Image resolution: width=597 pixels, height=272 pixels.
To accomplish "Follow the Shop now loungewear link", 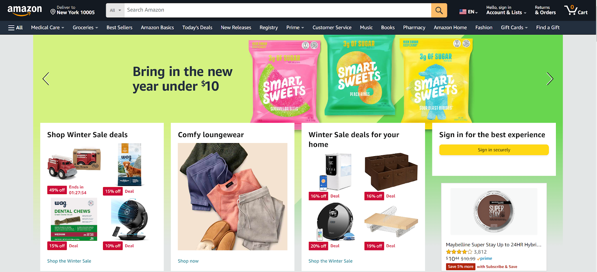I will [x=188, y=261].
